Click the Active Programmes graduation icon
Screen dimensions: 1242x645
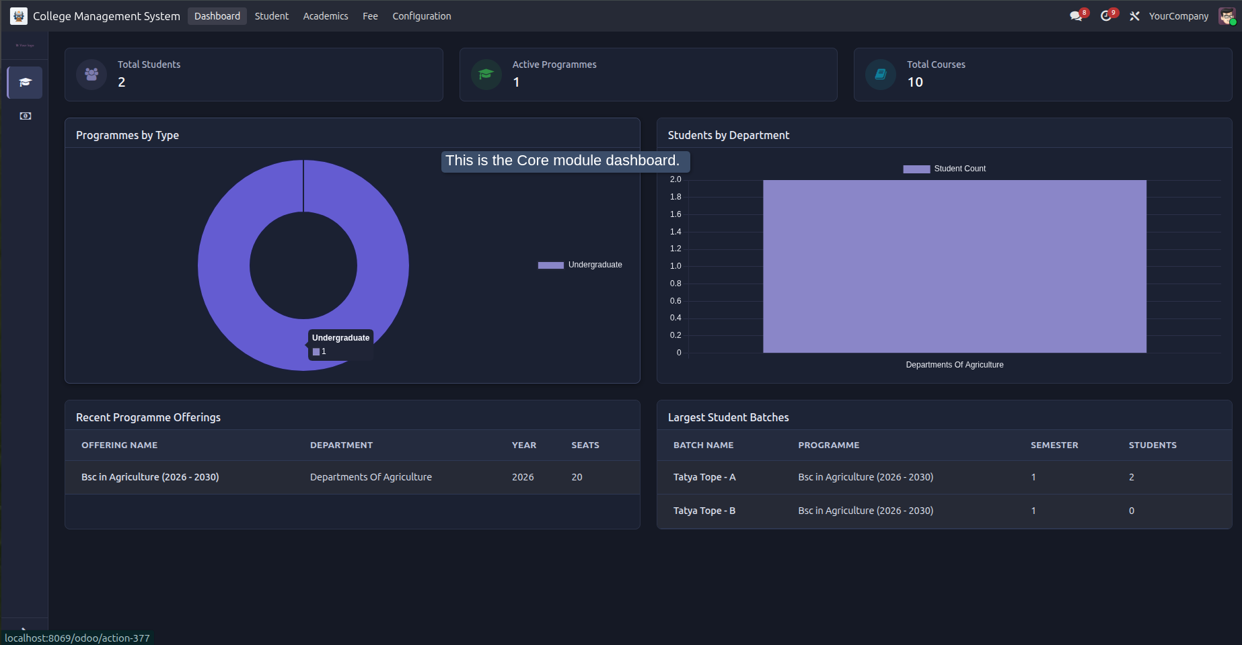click(x=486, y=75)
